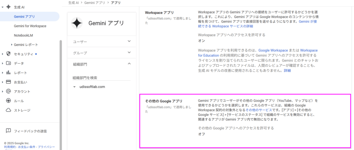Expand the ユーザー panel chevron
The height and width of the screenshot is (150, 354).
click(x=129, y=41)
